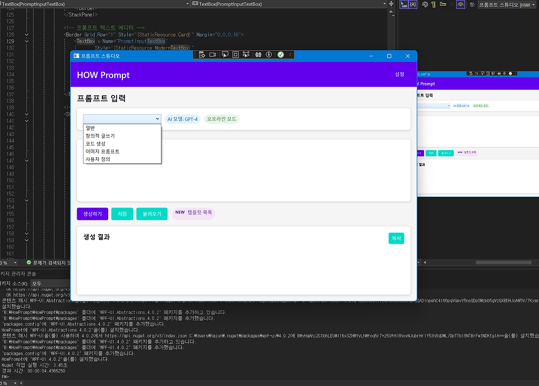Image resolution: width=539 pixels, height=386 pixels.
Task: Click the HOW Prompt header title
Action: (x=103, y=75)
